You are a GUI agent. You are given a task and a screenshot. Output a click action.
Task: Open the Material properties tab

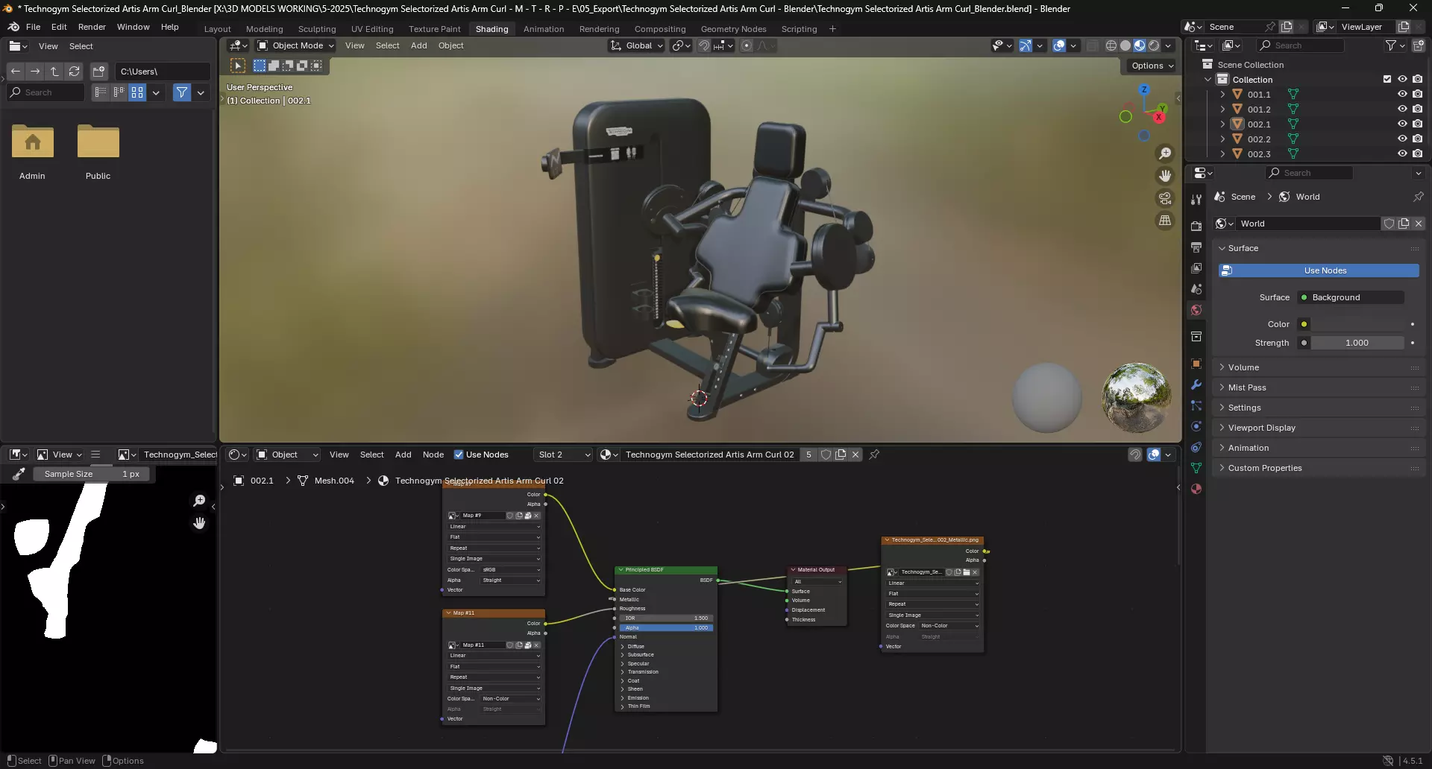pos(1196,489)
